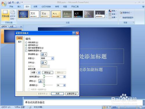Click the 中文(中国) language status entry

point(38,107)
